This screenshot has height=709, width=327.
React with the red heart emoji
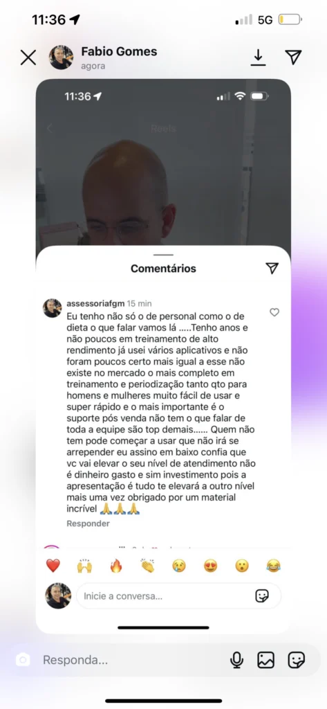point(53,566)
